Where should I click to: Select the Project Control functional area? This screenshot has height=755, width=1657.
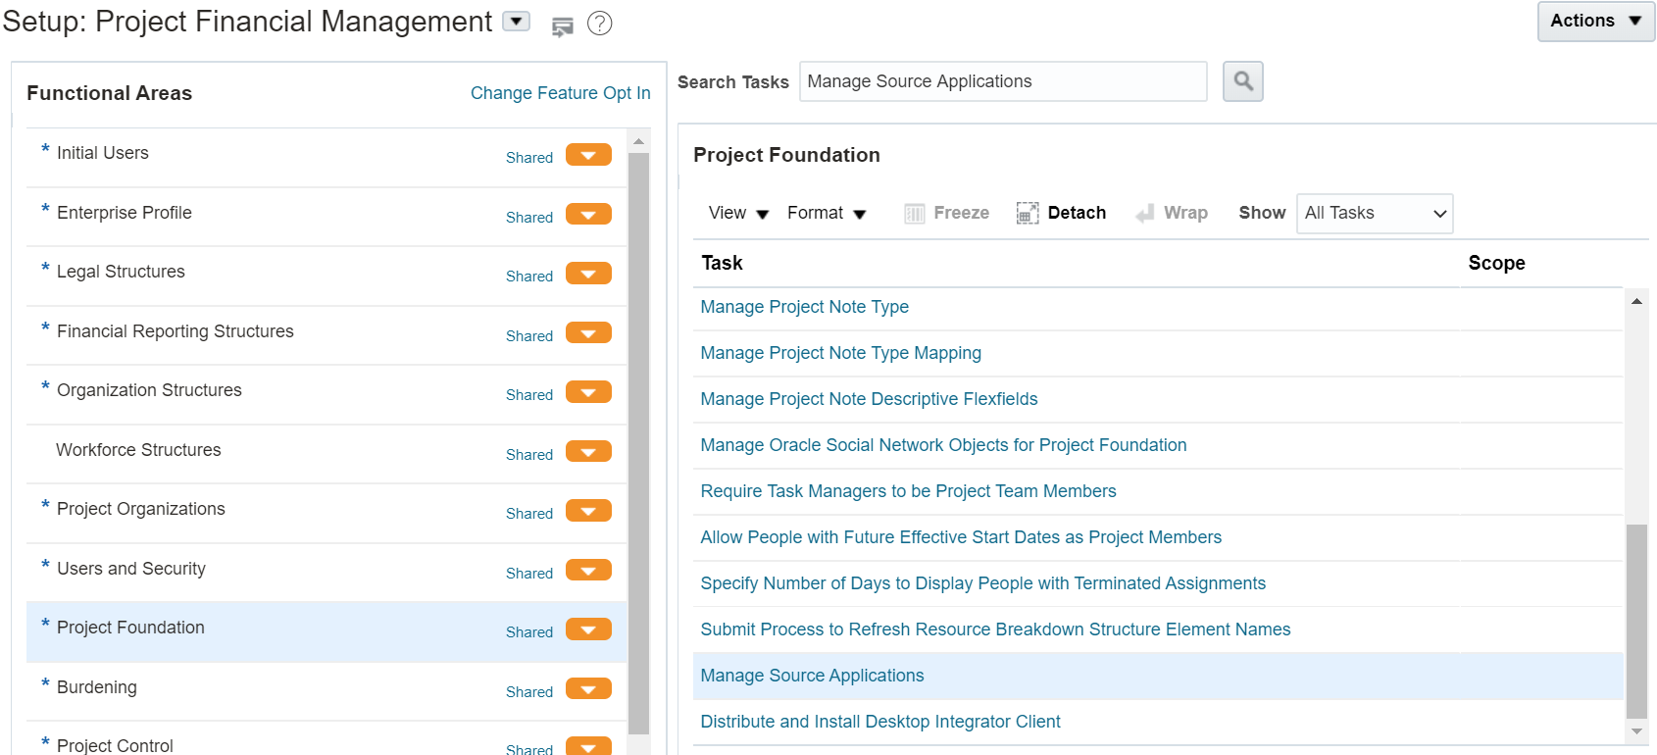115,745
